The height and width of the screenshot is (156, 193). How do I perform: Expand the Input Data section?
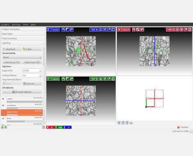click(23, 34)
